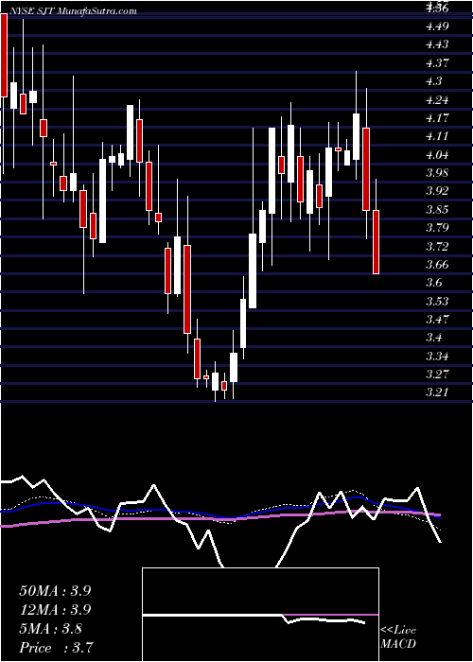473x662 pixels.
Task: Click the 12MA : 3.9 readout
Action: coord(55,610)
